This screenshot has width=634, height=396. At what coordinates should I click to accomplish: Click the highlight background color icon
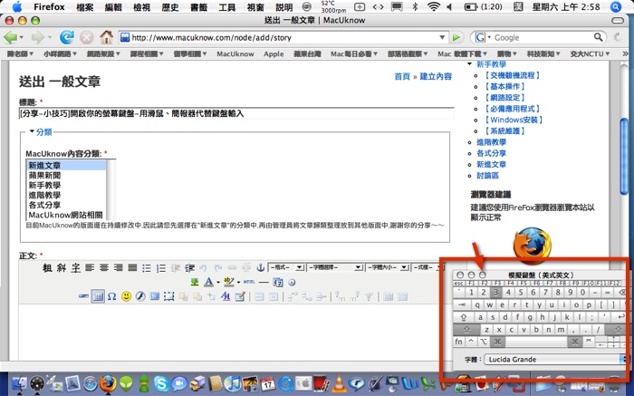[x=229, y=283]
